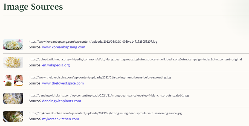This screenshot has width=249, height=126.
Task: Visit the www.theloveofspice.com source link
Action: coord(63,83)
